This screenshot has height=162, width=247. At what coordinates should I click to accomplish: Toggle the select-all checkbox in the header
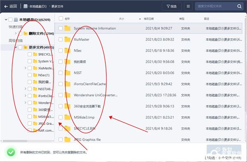tap(61, 19)
